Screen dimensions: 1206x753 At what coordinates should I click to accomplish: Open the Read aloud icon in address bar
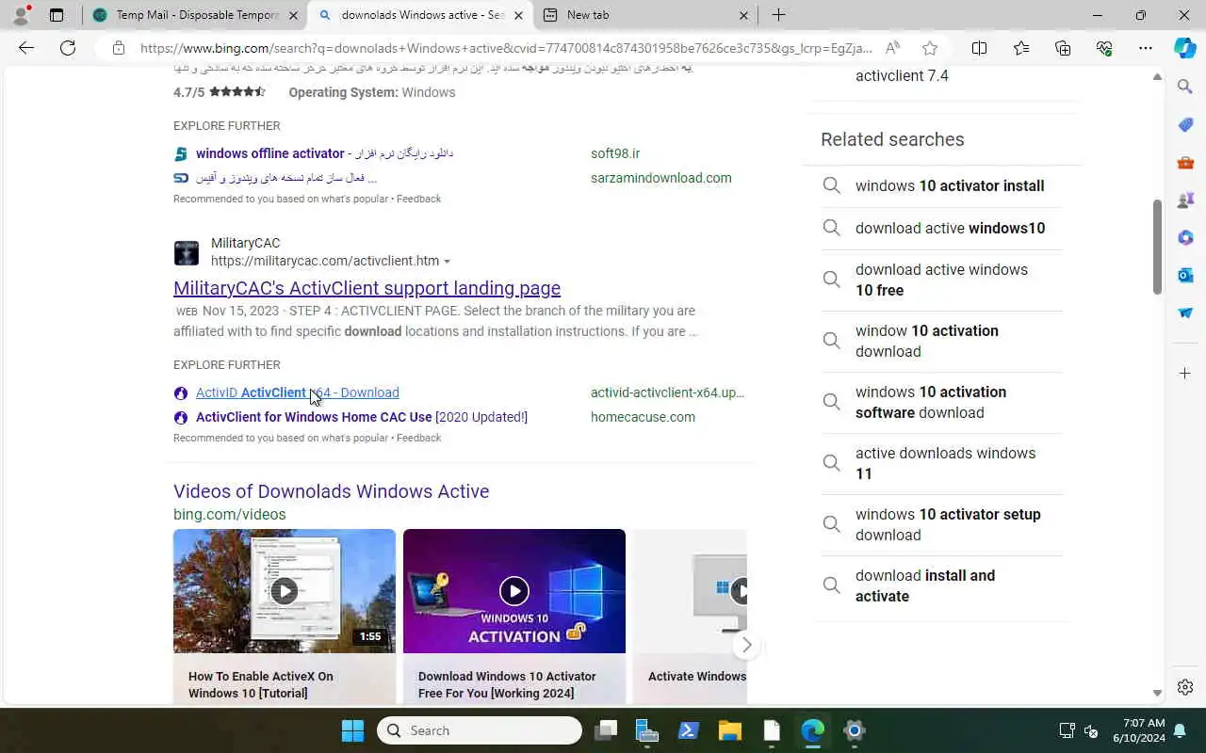[x=892, y=48]
